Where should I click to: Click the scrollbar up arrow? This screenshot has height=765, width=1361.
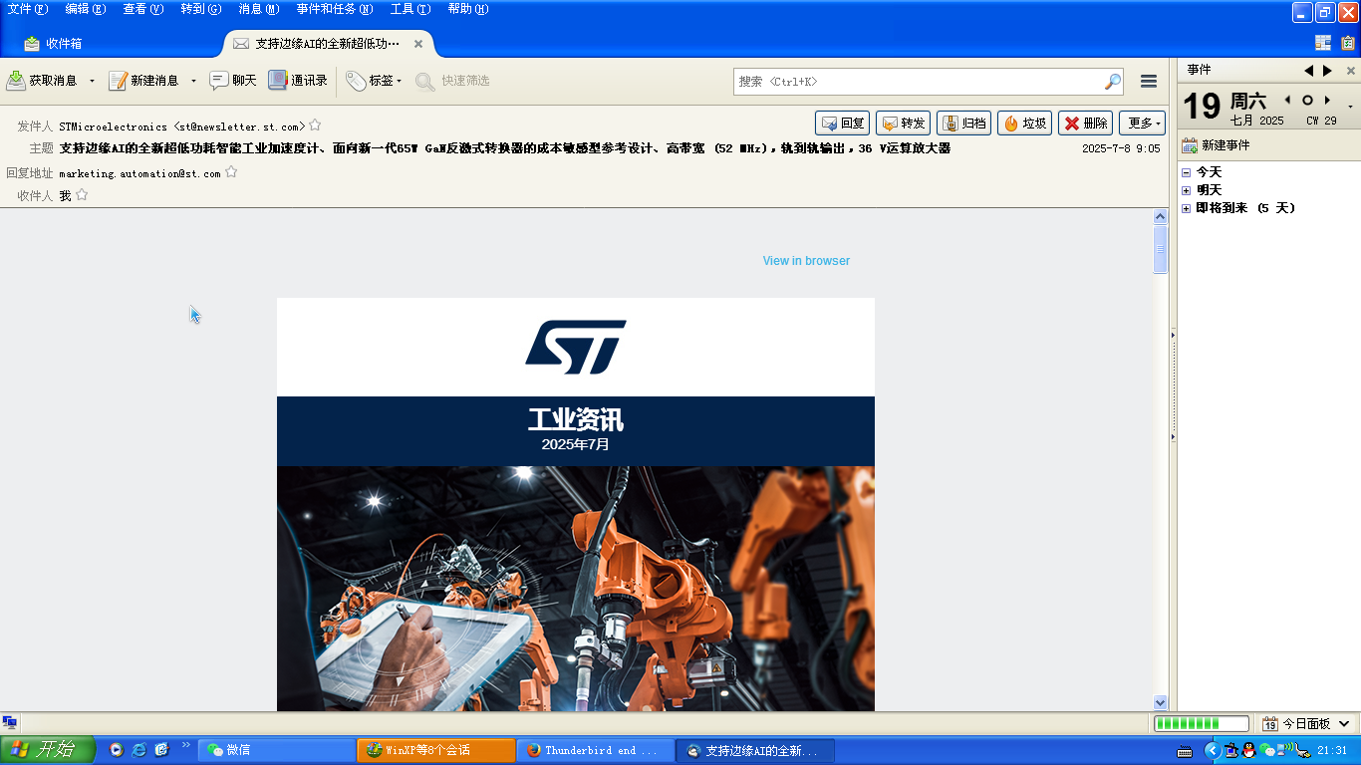click(x=1160, y=216)
